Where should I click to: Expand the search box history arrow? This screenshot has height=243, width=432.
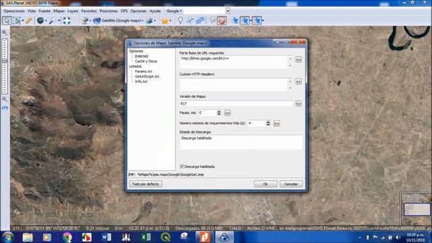(x=227, y=11)
